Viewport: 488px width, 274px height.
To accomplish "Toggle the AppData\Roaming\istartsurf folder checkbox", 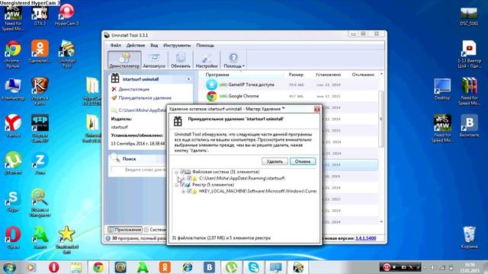I will [x=189, y=178].
